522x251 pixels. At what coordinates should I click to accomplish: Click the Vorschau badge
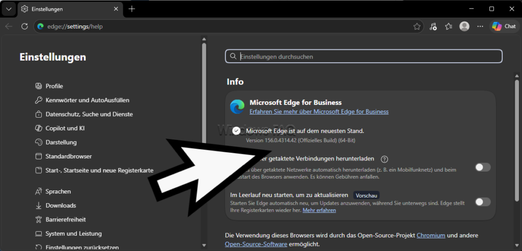click(366, 195)
